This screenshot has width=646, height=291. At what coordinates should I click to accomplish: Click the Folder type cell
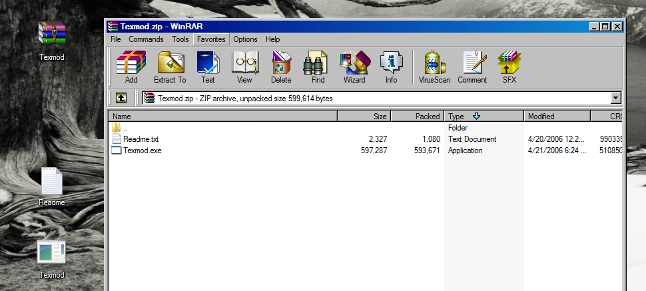coord(458,128)
